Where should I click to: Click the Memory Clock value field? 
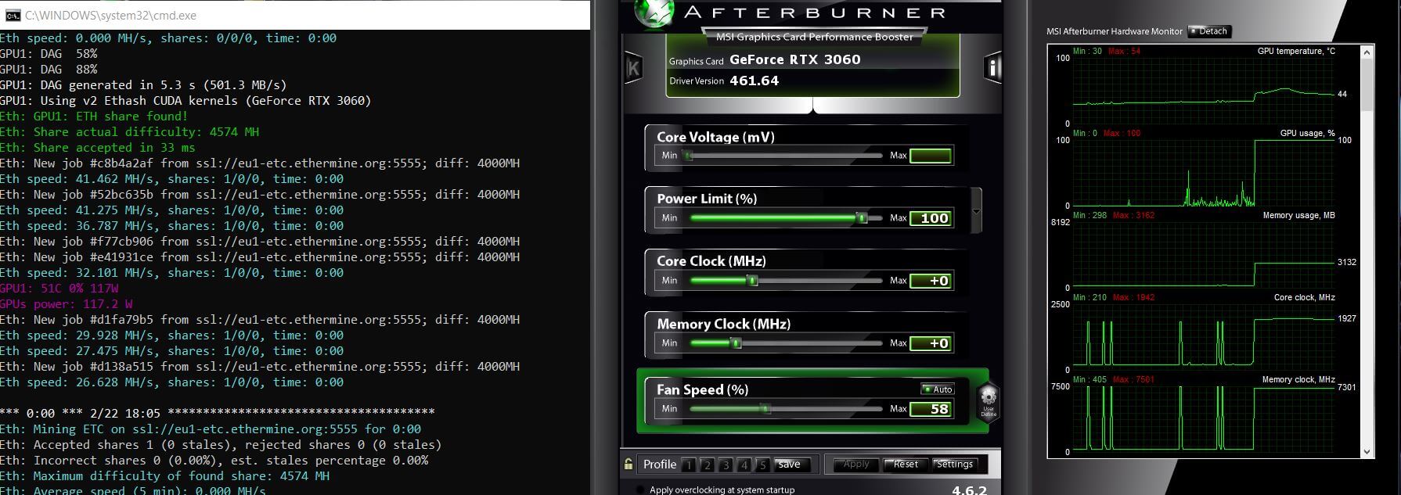point(931,343)
